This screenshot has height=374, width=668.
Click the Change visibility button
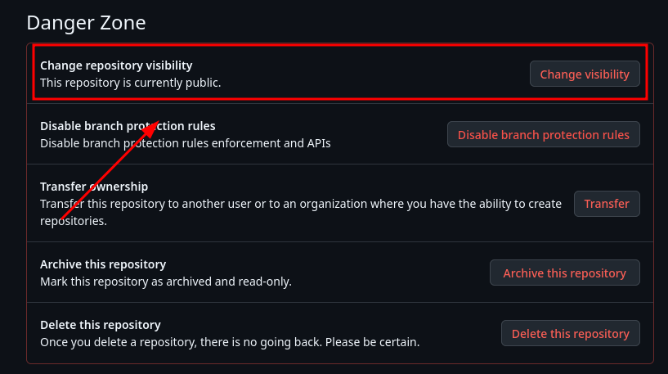pyautogui.click(x=585, y=74)
